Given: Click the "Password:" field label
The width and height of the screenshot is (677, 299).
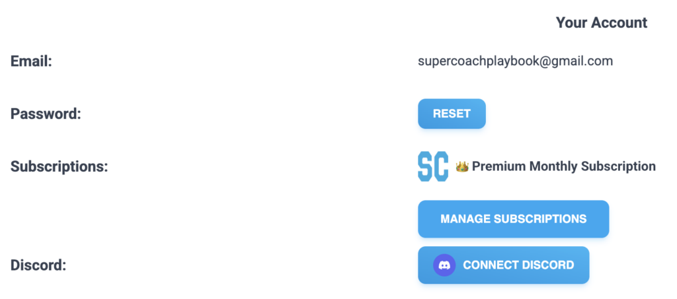Looking at the screenshot, I should click(46, 114).
